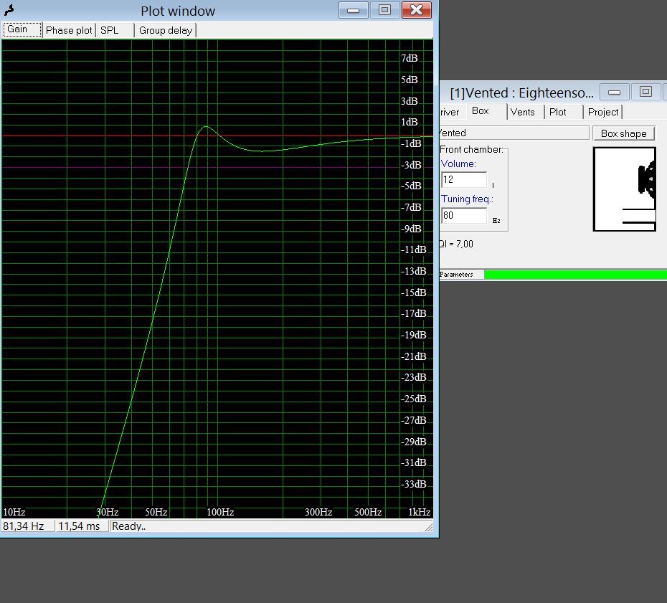The image size is (667, 603).
Task: Open the Phase plot tab
Action: [69, 30]
